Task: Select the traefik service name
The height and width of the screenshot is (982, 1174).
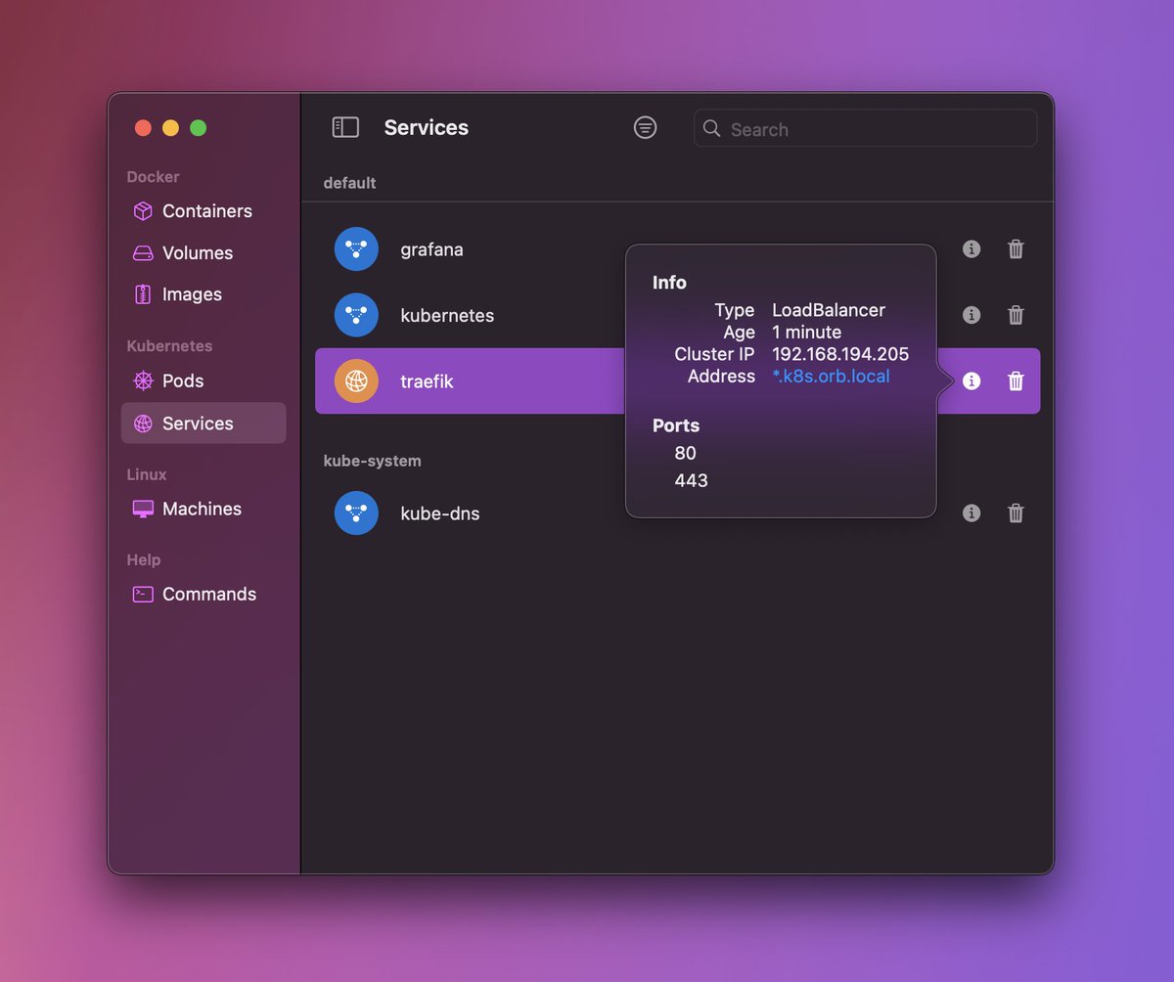Action: pyautogui.click(x=427, y=381)
